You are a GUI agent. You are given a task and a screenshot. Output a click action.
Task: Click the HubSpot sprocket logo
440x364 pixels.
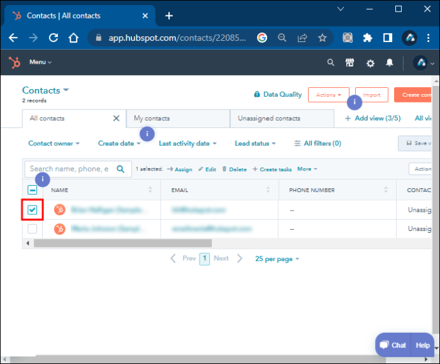pos(14,62)
